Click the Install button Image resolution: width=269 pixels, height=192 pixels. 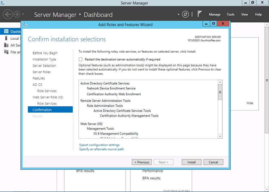click(x=192, y=162)
